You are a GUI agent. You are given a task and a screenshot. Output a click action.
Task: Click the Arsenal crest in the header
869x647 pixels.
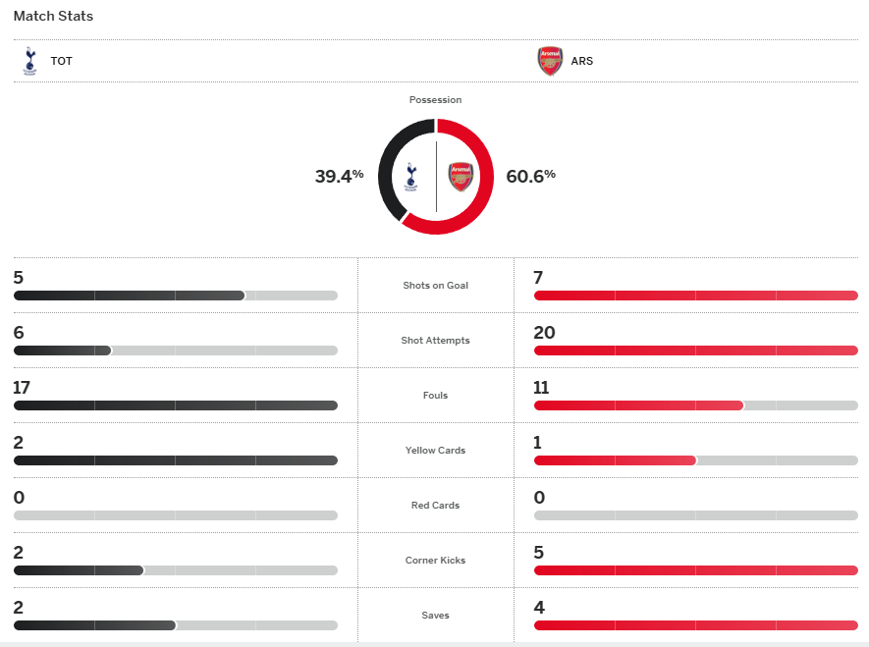pyautogui.click(x=550, y=61)
